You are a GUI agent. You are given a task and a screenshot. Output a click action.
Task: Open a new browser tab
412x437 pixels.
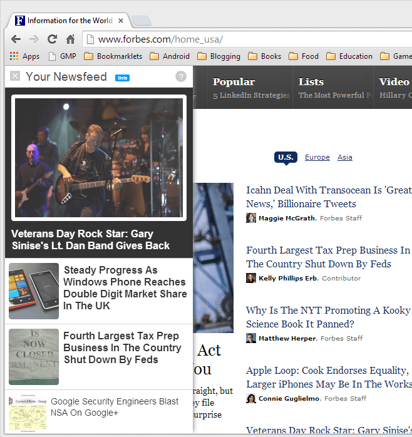click(142, 21)
